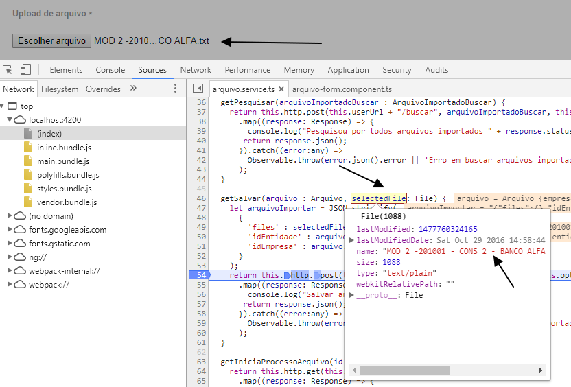Image resolution: width=571 pixels, height=387 pixels.
Task: Expand the webpack:// node
Action: 10,285
